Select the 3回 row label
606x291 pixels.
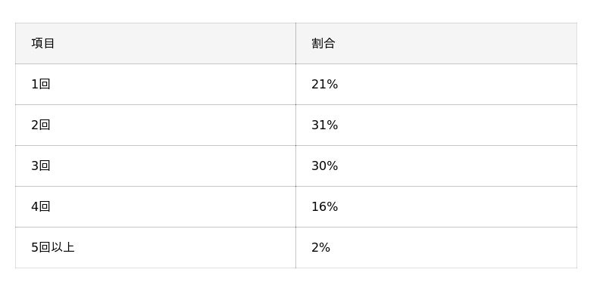[x=41, y=166]
